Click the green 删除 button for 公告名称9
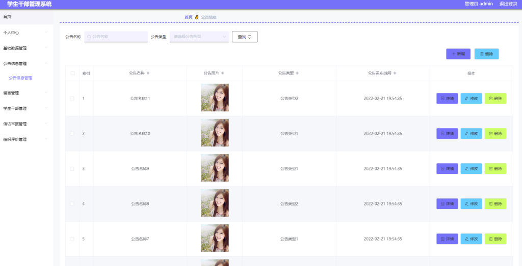Viewport: 522px width, 266px height. (495, 169)
